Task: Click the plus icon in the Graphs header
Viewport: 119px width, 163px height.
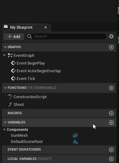Action: click(x=111, y=47)
